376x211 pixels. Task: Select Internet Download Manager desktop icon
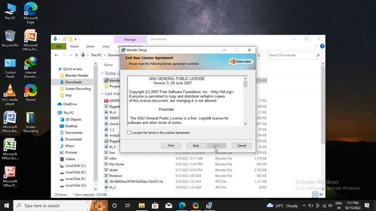click(31, 67)
